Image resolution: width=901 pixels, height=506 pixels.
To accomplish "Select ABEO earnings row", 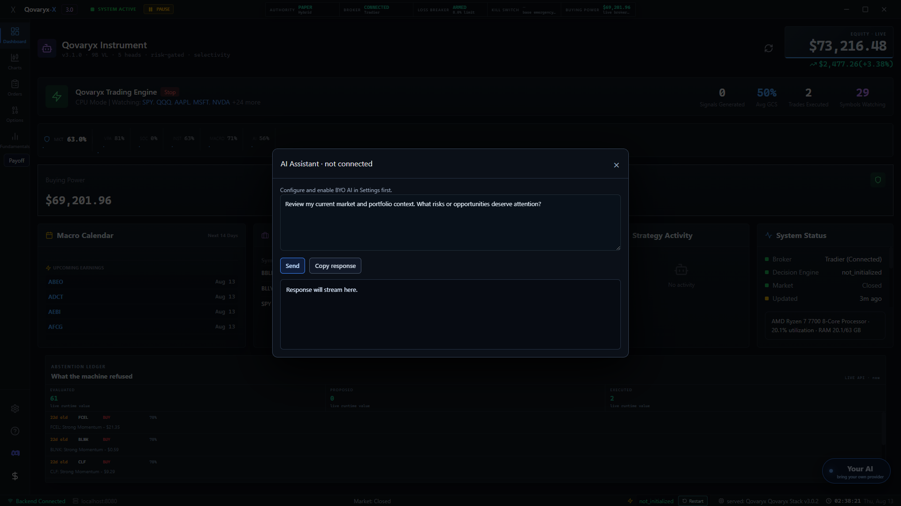I will click(142, 282).
